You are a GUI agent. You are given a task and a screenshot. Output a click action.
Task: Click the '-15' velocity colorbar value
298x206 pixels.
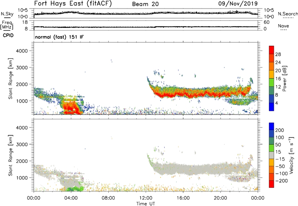coord(280,159)
